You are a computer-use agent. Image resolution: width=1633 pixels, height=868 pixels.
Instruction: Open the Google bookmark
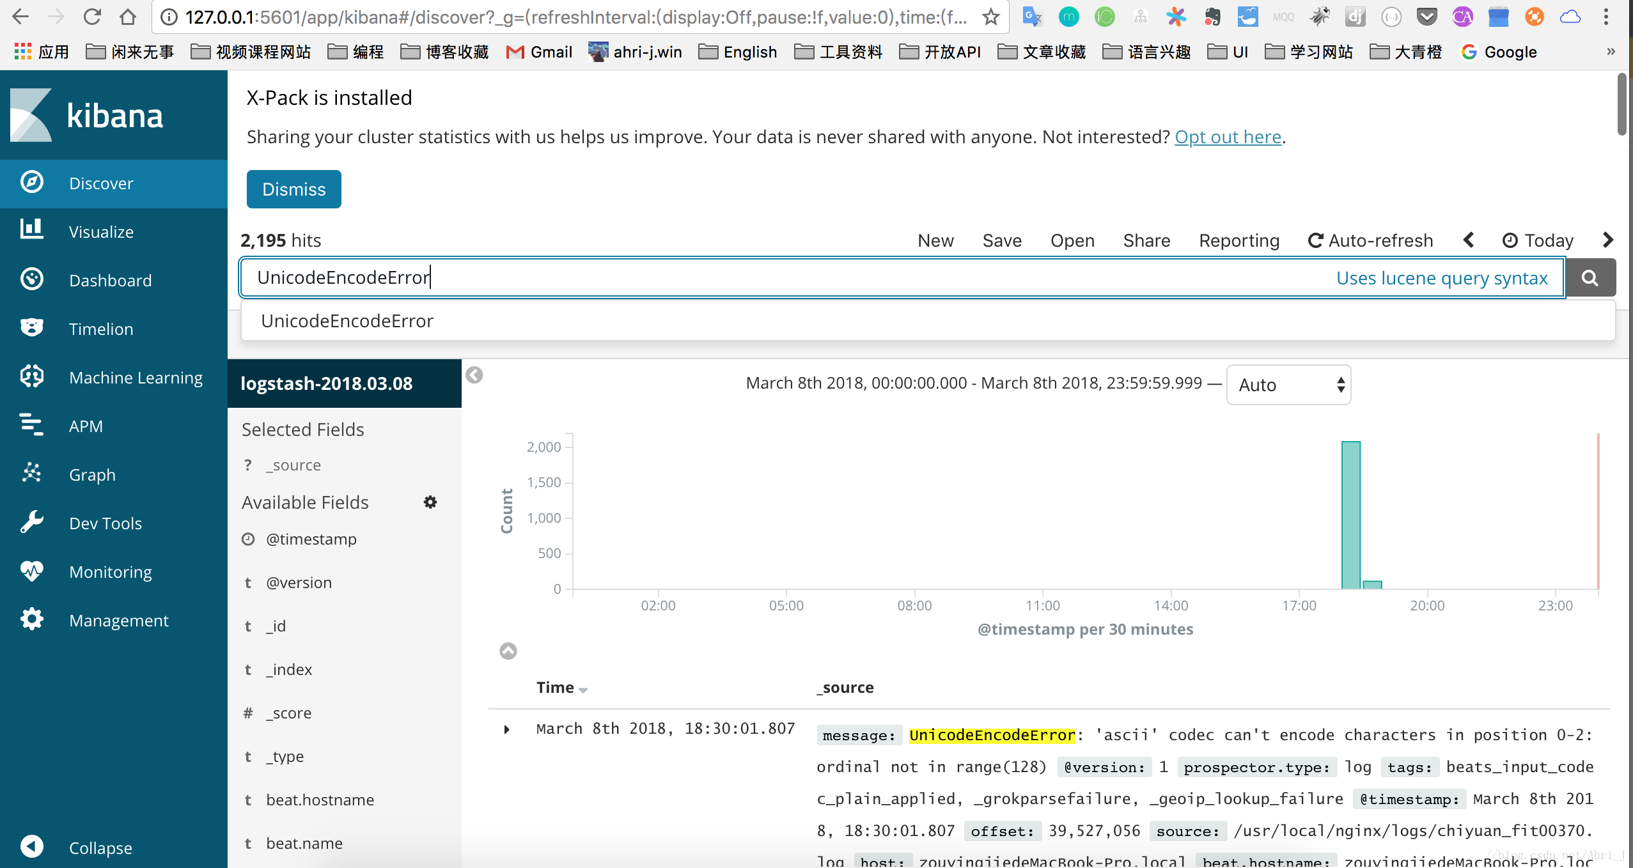pyautogui.click(x=1499, y=52)
